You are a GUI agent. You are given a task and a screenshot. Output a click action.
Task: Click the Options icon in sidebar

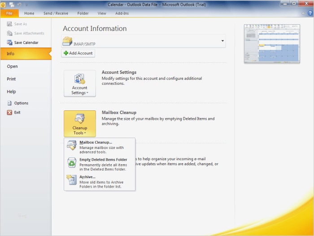point(9,103)
